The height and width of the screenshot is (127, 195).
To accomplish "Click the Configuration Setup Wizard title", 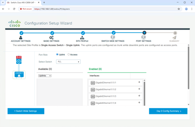I will tap(48, 23).
